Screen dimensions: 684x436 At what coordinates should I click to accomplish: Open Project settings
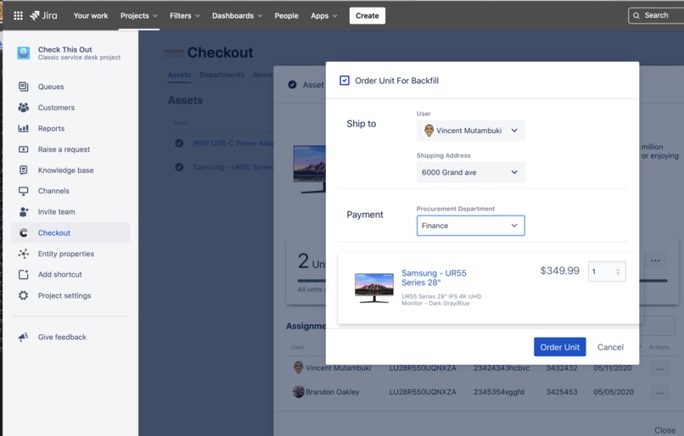click(70, 295)
